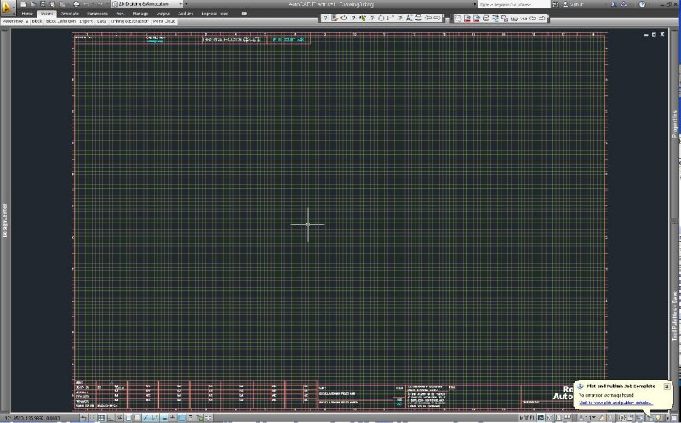The height and width of the screenshot is (423, 681).
Task: Click the Save icon in quick access toolbar
Action: click(43, 4)
